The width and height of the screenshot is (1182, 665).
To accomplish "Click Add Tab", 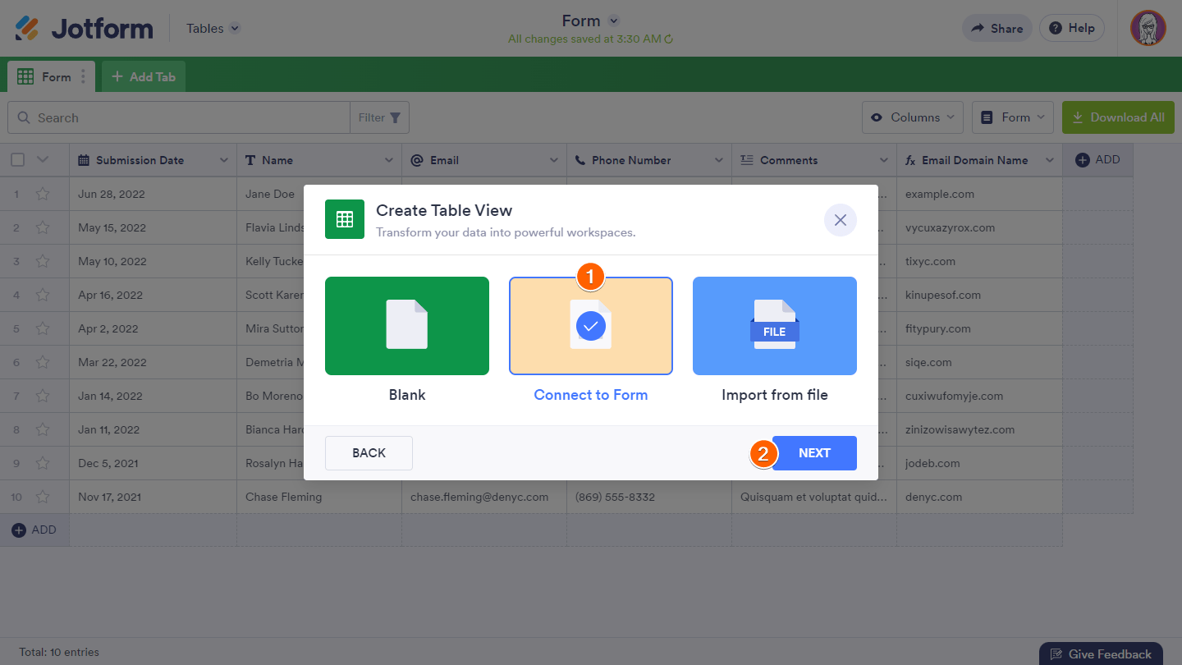I will [x=144, y=76].
